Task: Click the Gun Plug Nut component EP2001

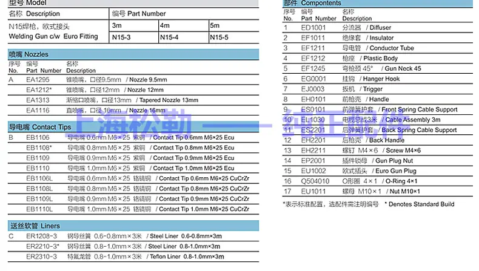Action: point(313,161)
